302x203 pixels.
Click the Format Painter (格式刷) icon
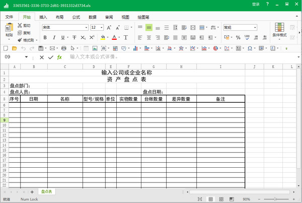[26, 40]
